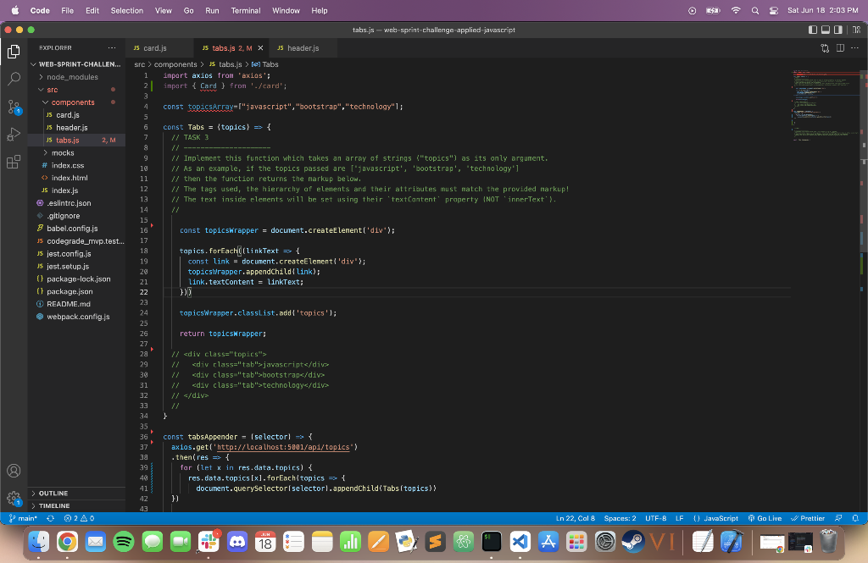Click the Split Editor Right icon
868x563 pixels.
pos(840,48)
